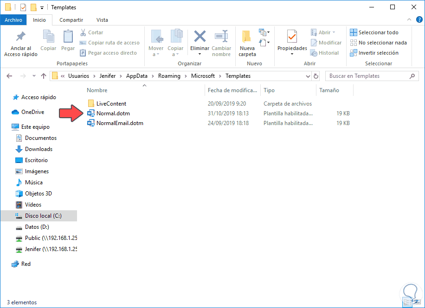Sort by the Tipo column header
This screenshot has width=425, height=308.
tap(269, 90)
